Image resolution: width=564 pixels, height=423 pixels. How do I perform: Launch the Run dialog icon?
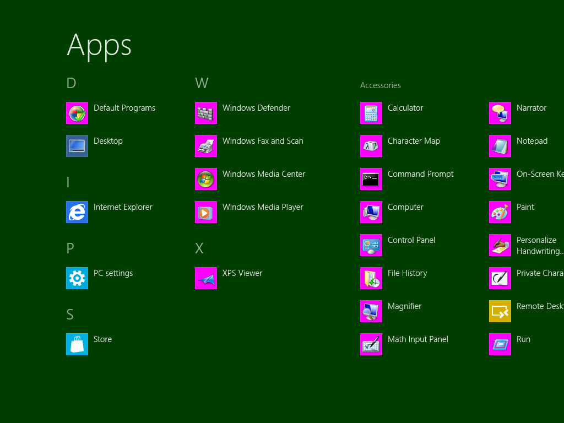point(500,344)
